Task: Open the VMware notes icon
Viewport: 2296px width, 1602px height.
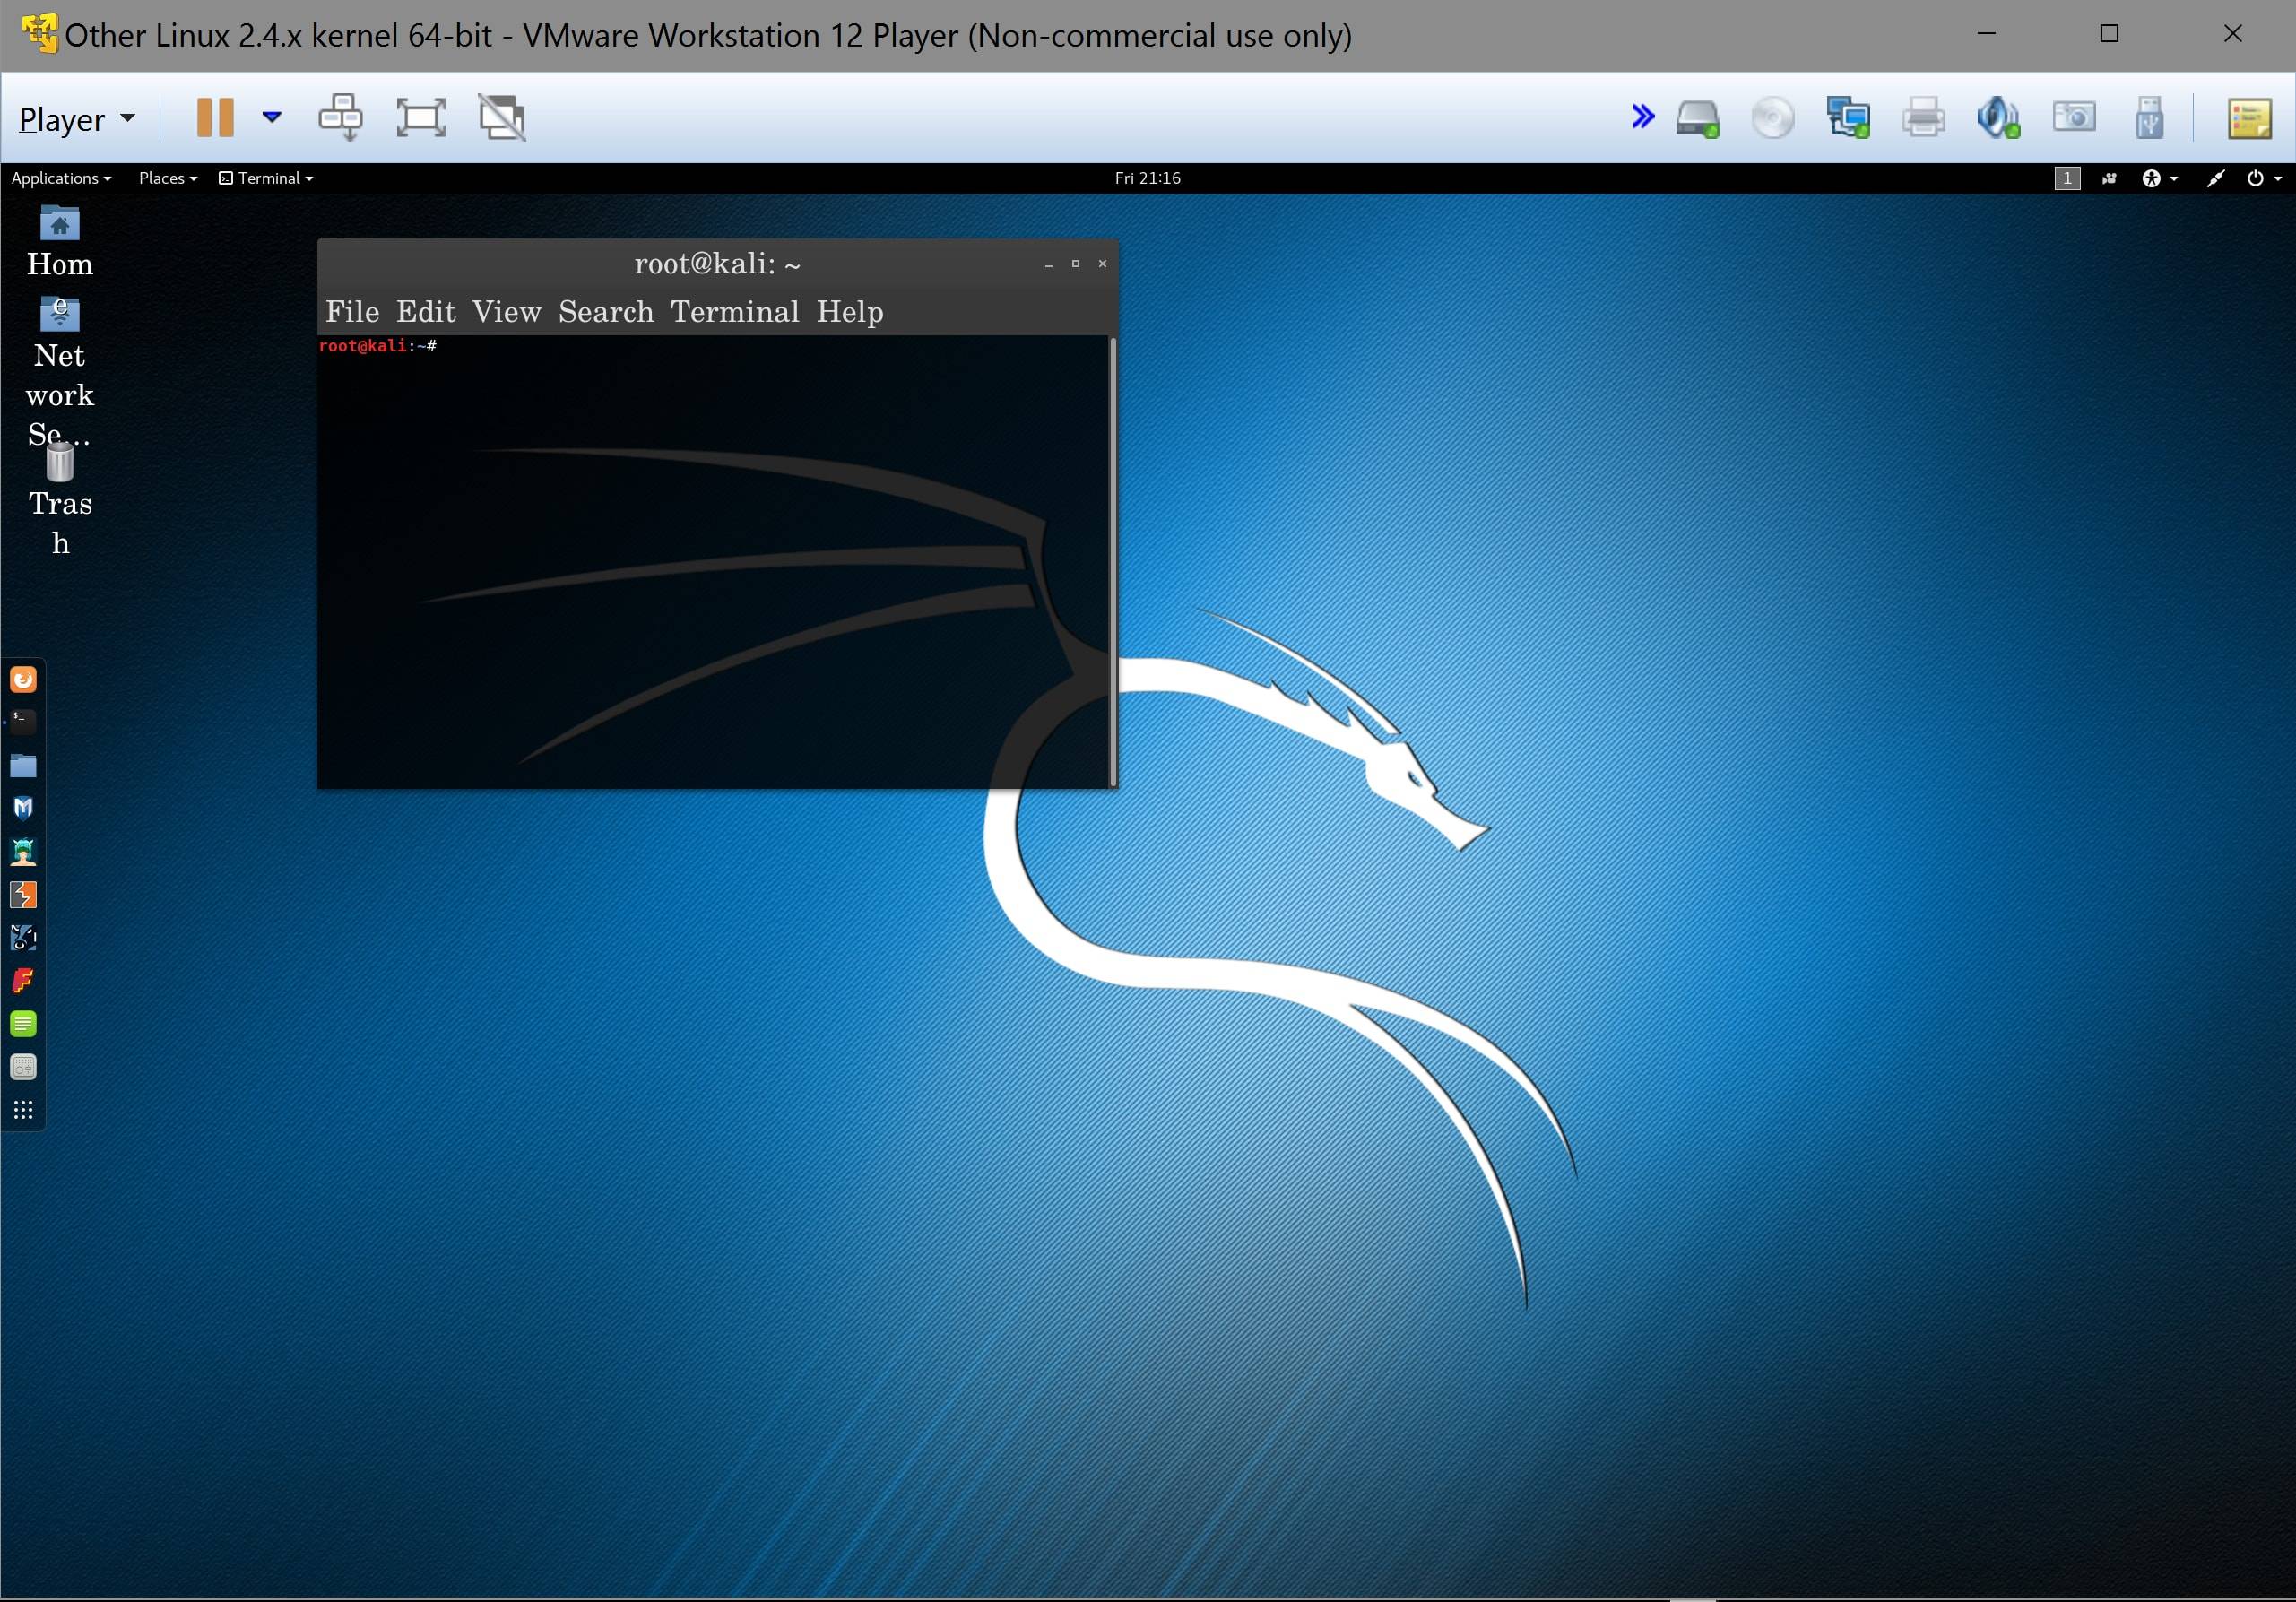Action: click(2249, 118)
